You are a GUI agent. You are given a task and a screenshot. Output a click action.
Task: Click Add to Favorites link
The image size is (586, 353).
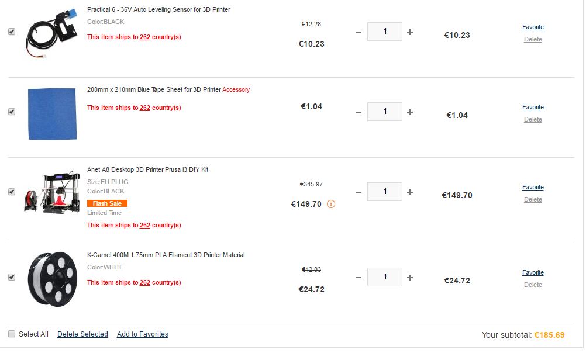pos(143,334)
